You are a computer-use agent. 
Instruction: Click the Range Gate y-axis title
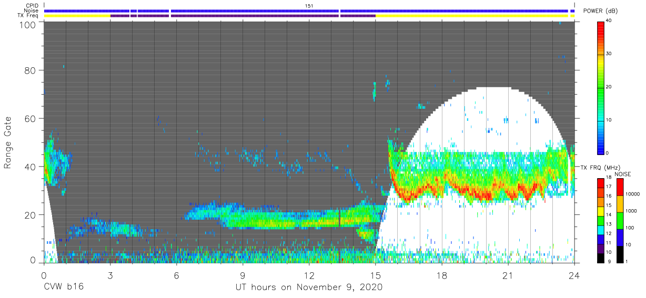(8, 143)
